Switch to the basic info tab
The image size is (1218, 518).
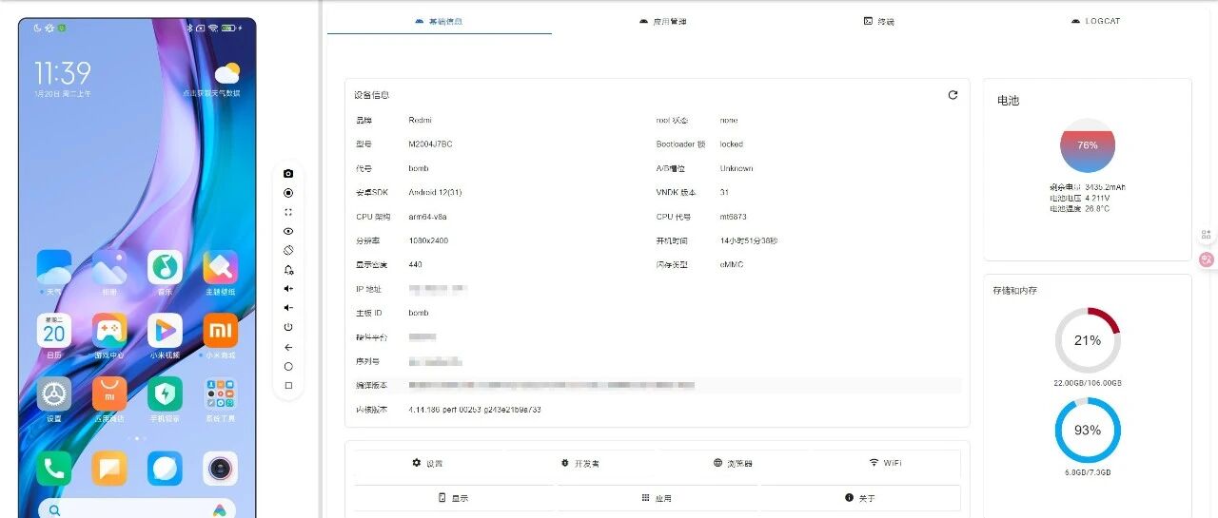pyautogui.click(x=440, y=21)
